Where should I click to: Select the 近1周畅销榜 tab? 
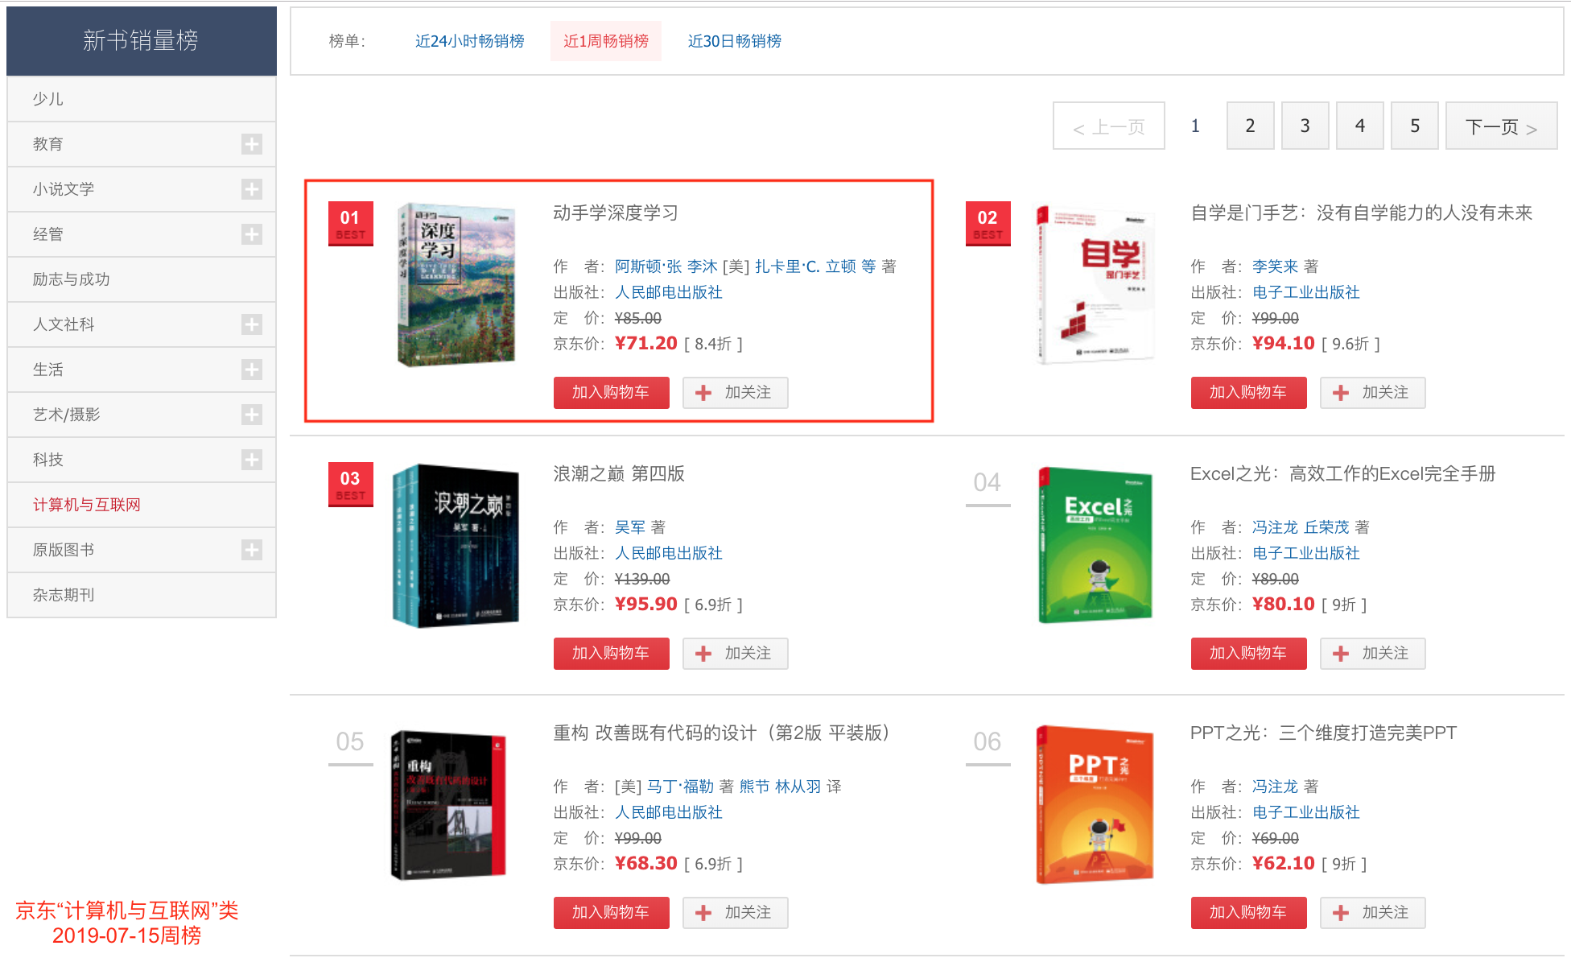point(605,41)
